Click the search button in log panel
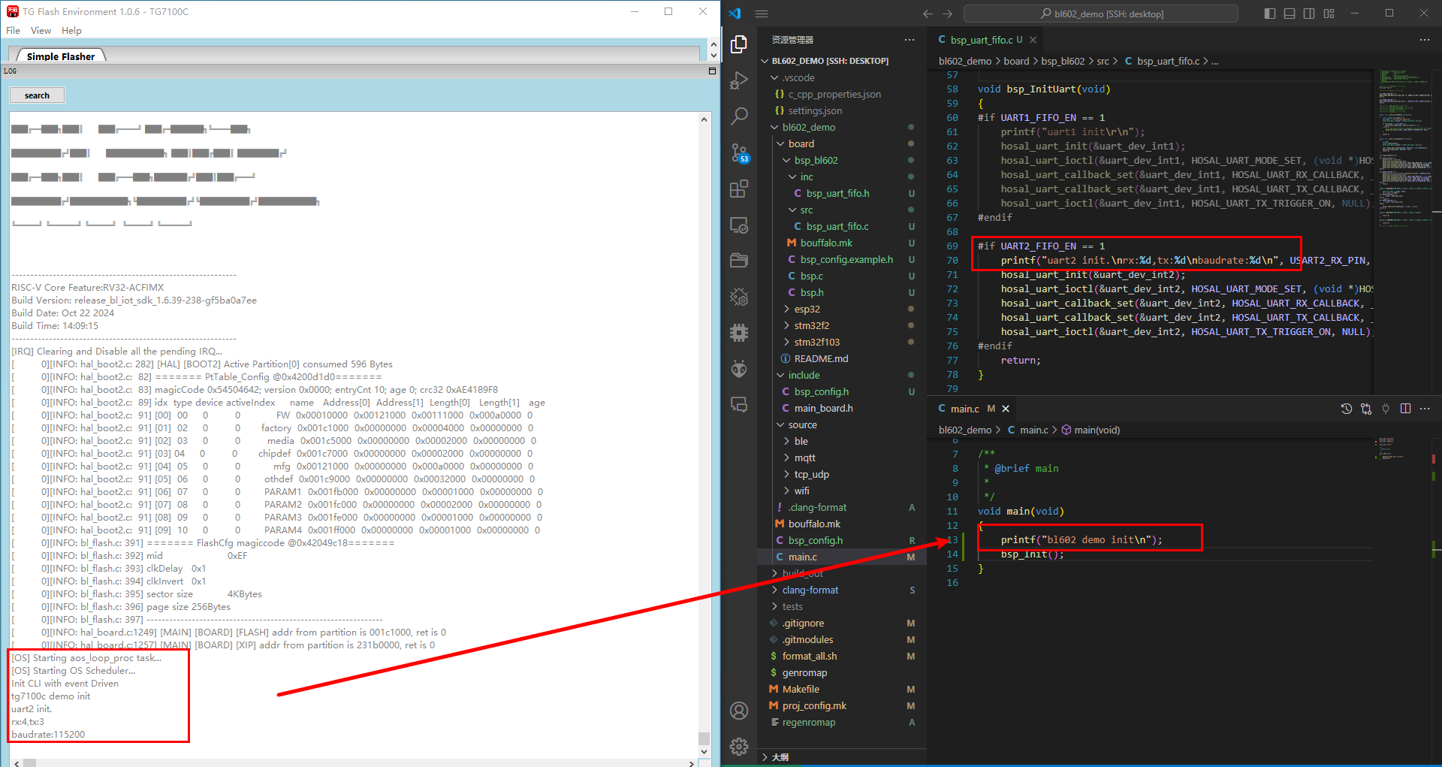The width and height of the screenshot is (1442, 767). 37,95
